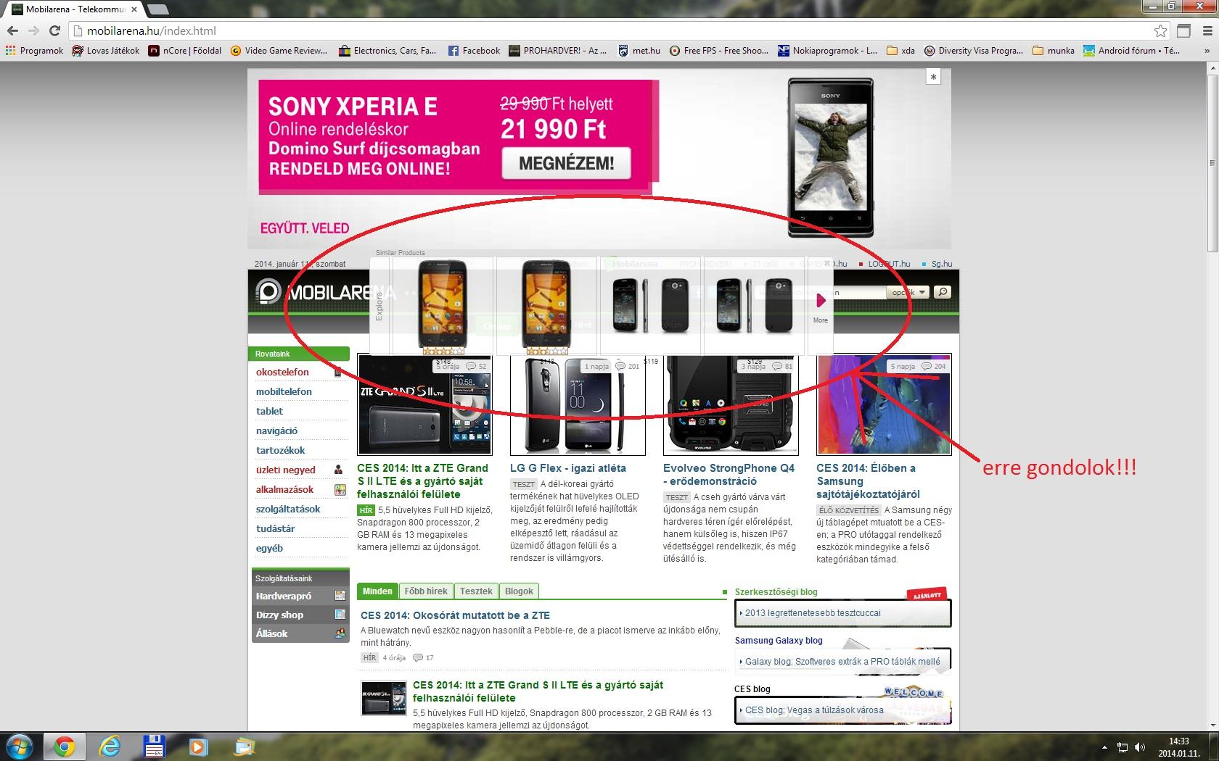Open the CES blog: Vegas a túlzások városa link
The image size is (1219, 761).
(814, 710)
